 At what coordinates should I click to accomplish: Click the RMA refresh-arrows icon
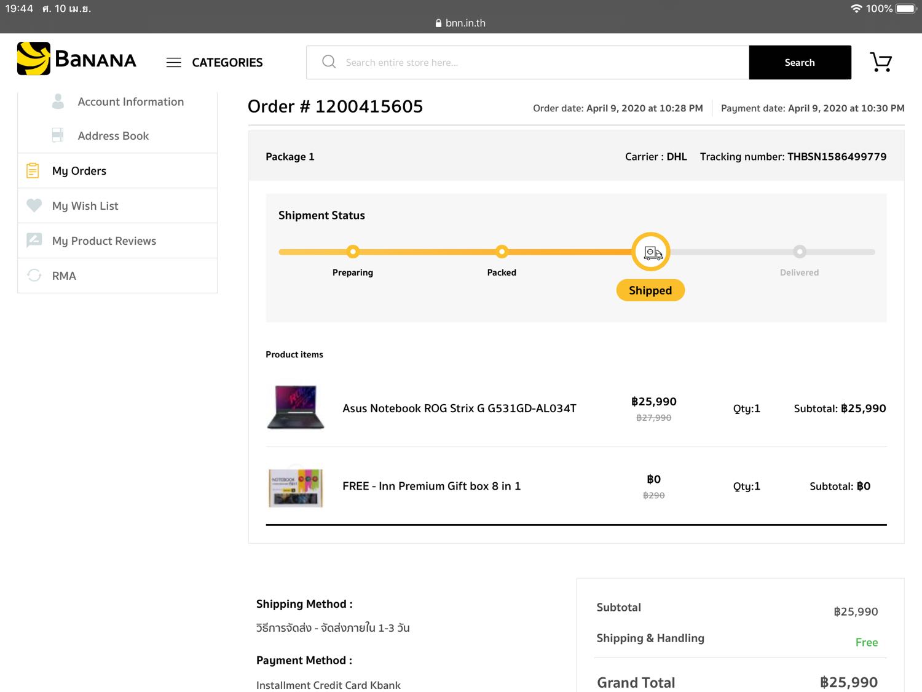(x=34, y=275)
